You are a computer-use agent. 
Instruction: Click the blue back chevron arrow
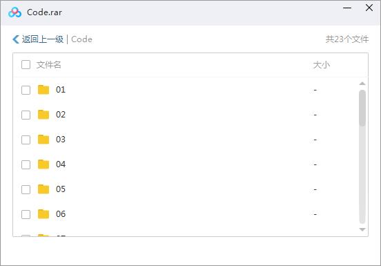coord(16,39)
